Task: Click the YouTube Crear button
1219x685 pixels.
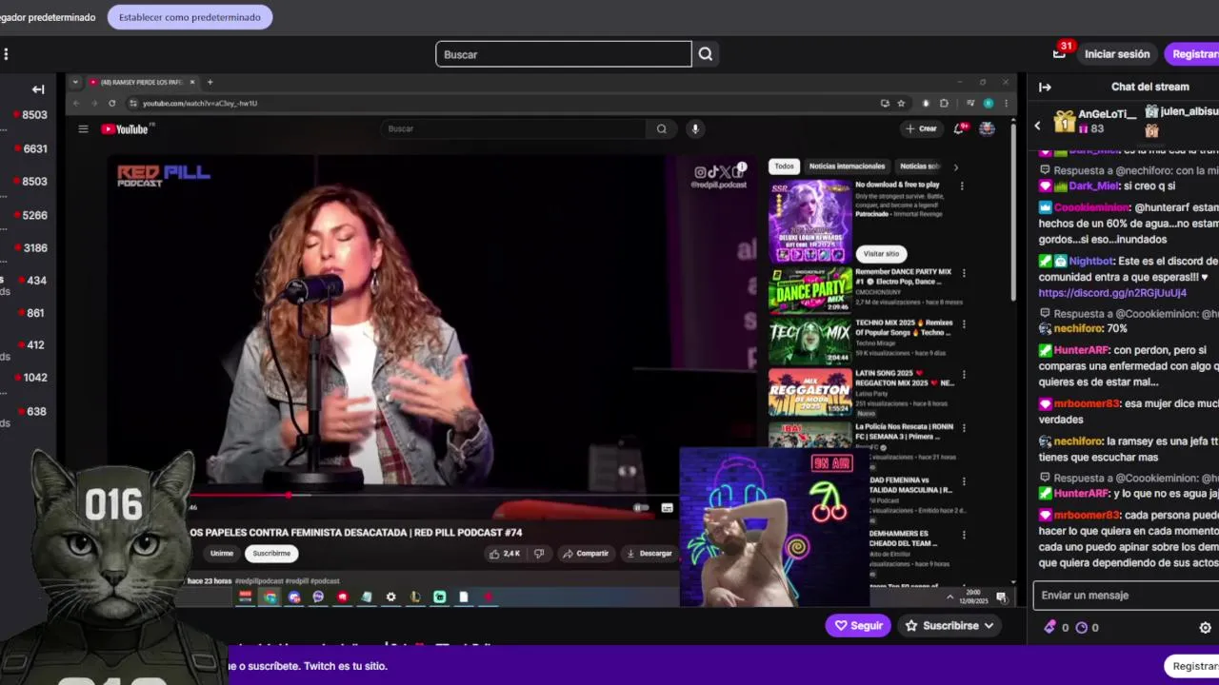Action: click(921, 128)
